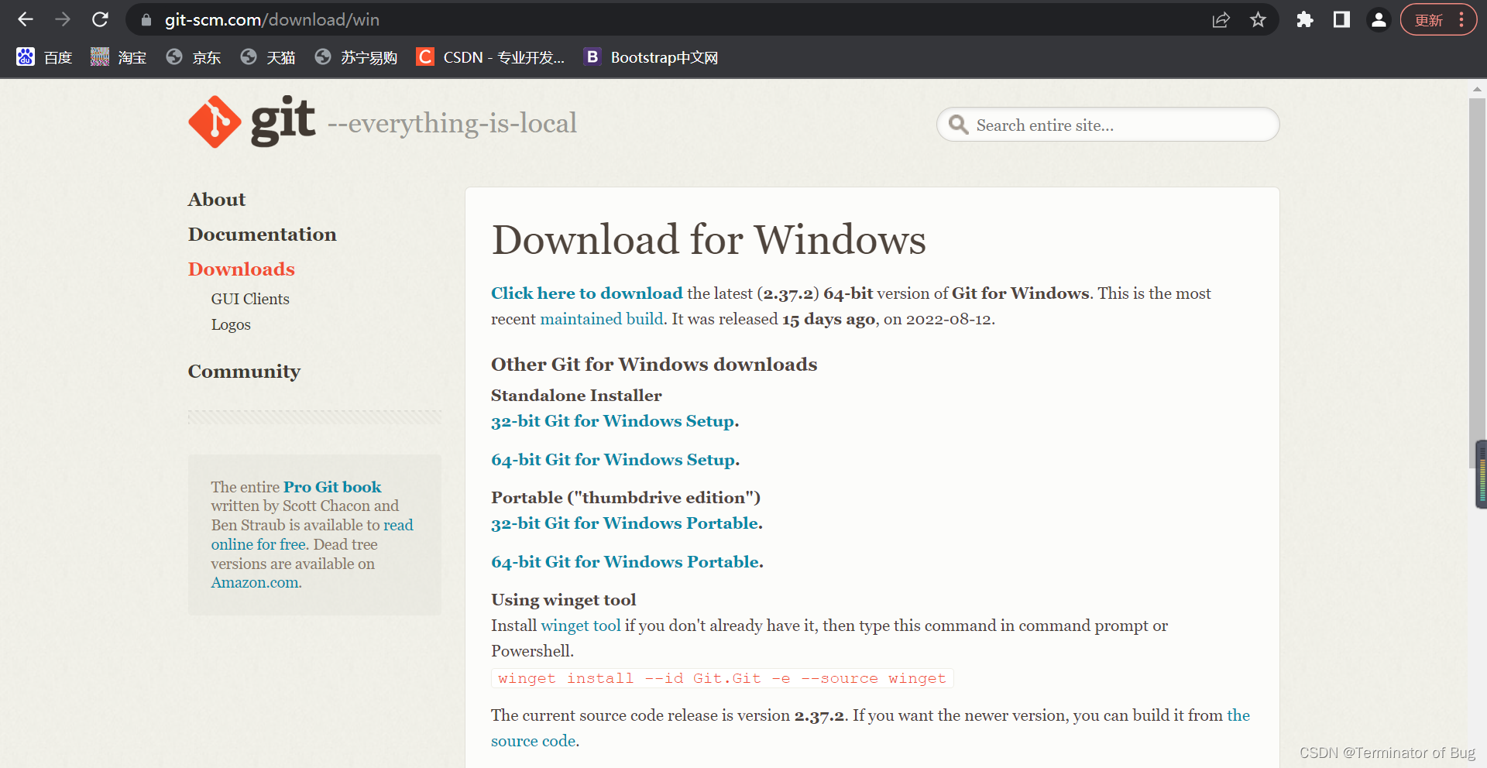This screenshot has height=768, width=1487.
Task: Click the 更新 update button
Action: 1429,20
